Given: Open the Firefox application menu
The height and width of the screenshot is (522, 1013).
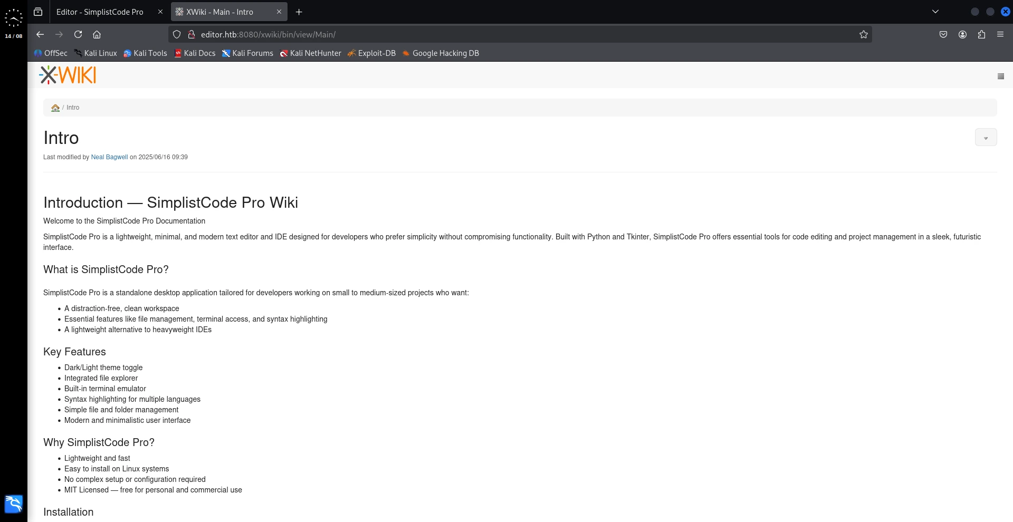Looking at the screenshot, I should (1000, 34).
